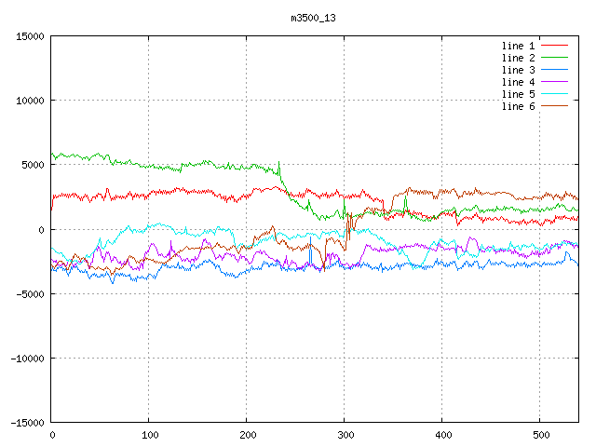Screen dimensions: 596x447
Task: Click the 100 x-axis tick label
Action: pyautogui.click(x=148, y=434)
